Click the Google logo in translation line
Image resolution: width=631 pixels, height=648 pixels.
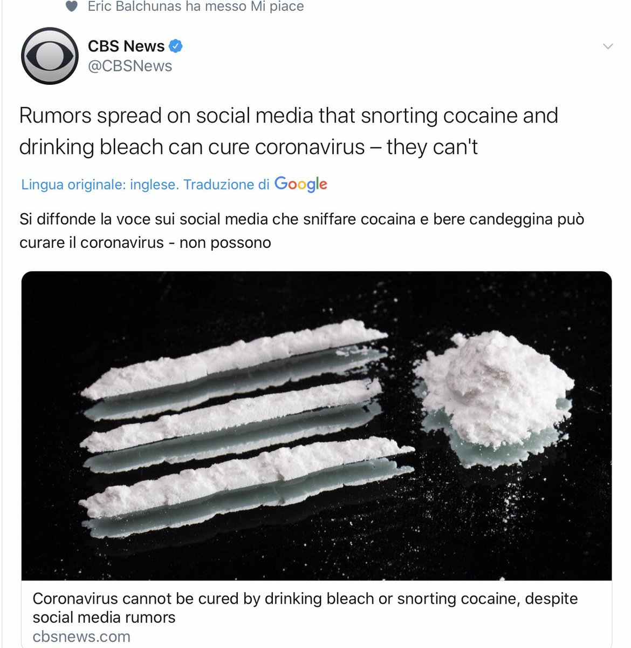coord(301,184)
